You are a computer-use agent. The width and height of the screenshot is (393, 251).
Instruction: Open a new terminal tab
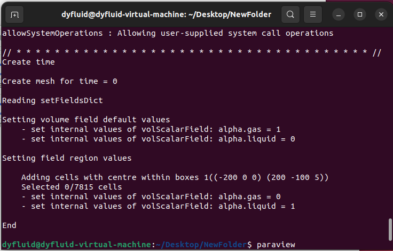click(x=14, y=15)
